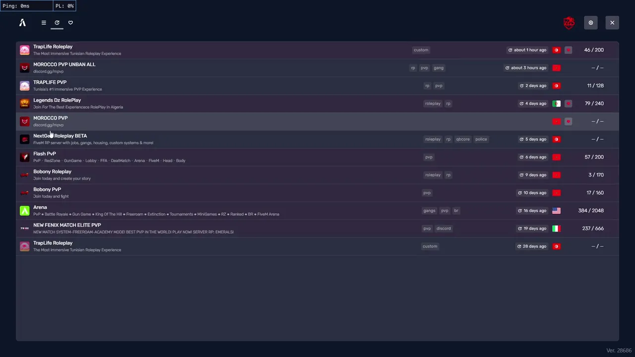
Task: Open the FiveM logo home icon
Action: [22, 23]
